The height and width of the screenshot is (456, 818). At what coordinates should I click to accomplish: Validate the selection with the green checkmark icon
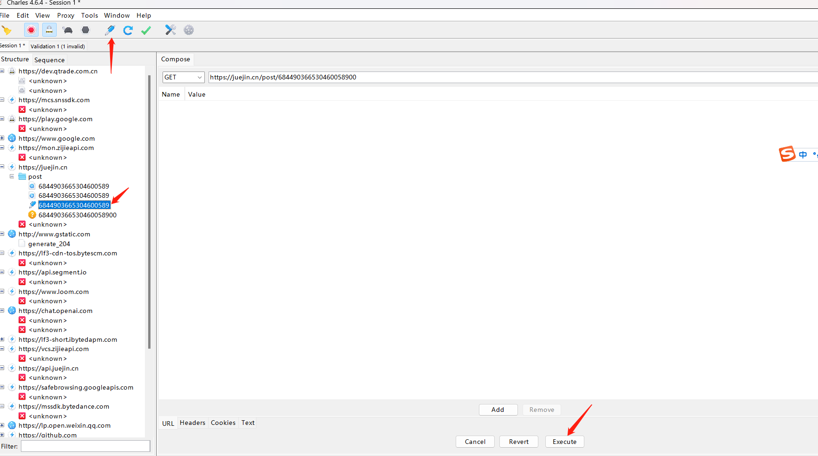(146, 30)
